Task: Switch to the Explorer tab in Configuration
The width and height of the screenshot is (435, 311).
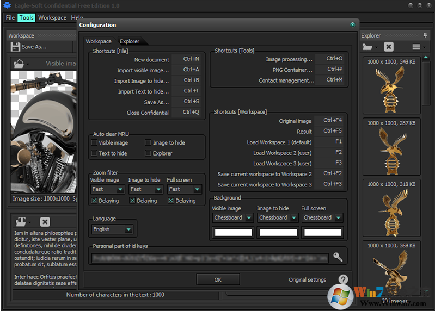Action: pos(130,41)
